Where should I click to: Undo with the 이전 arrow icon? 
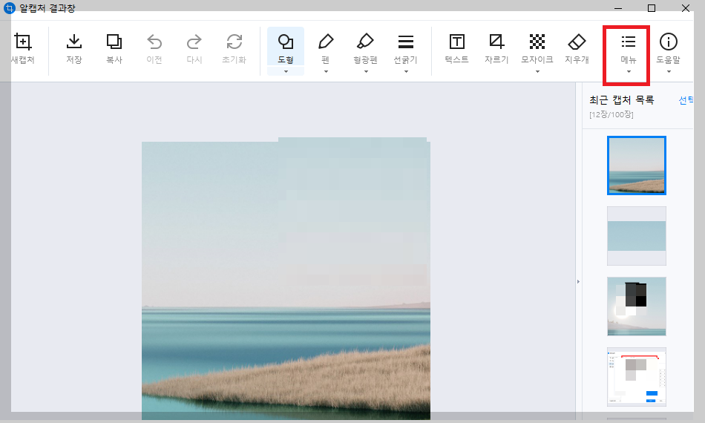(x=154, y=42)
